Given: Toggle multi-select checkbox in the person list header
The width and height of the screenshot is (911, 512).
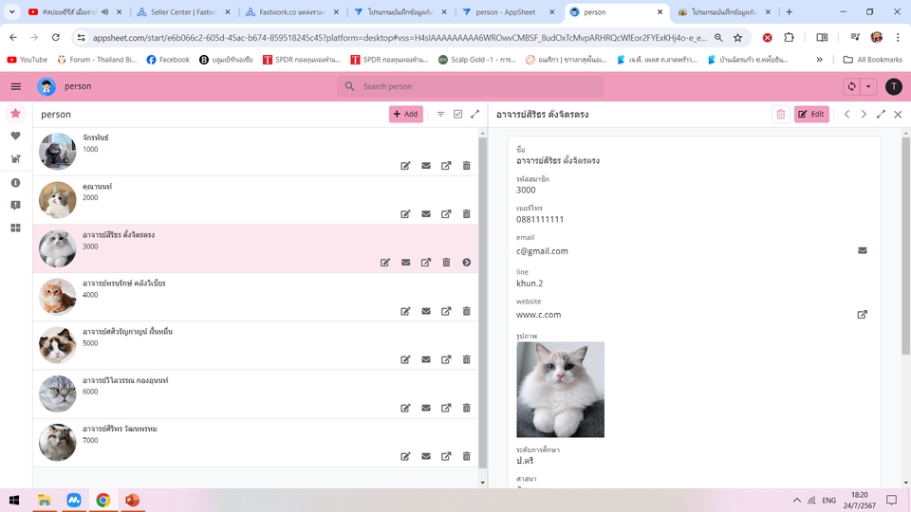Looking at the screenshot, I should (x=457, y=115).
